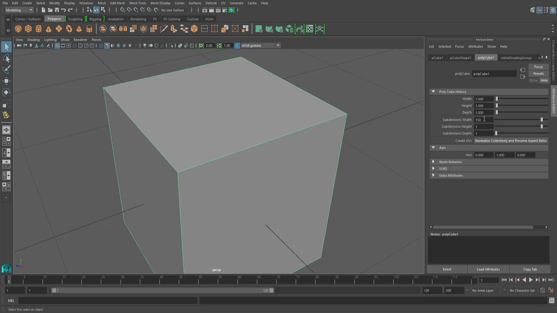Click the Maya home logo icon
The image size is (557, 313).
tap(6, 269)
